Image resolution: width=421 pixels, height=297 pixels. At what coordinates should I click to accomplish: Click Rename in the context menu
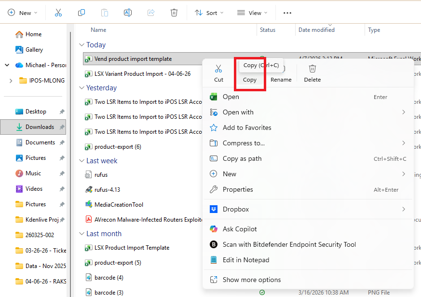click(x=281, y=80)
